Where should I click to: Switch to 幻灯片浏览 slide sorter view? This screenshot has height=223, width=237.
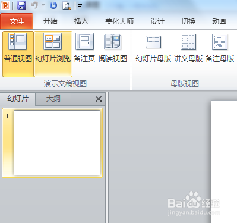(x=53, y=54)
